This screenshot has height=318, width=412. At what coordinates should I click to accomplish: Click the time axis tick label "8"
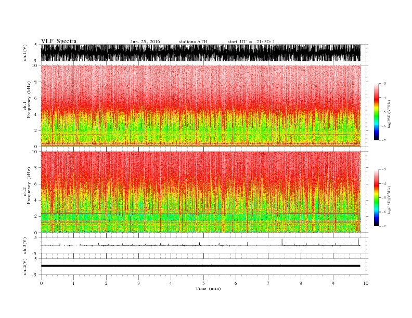click(301, 283)
